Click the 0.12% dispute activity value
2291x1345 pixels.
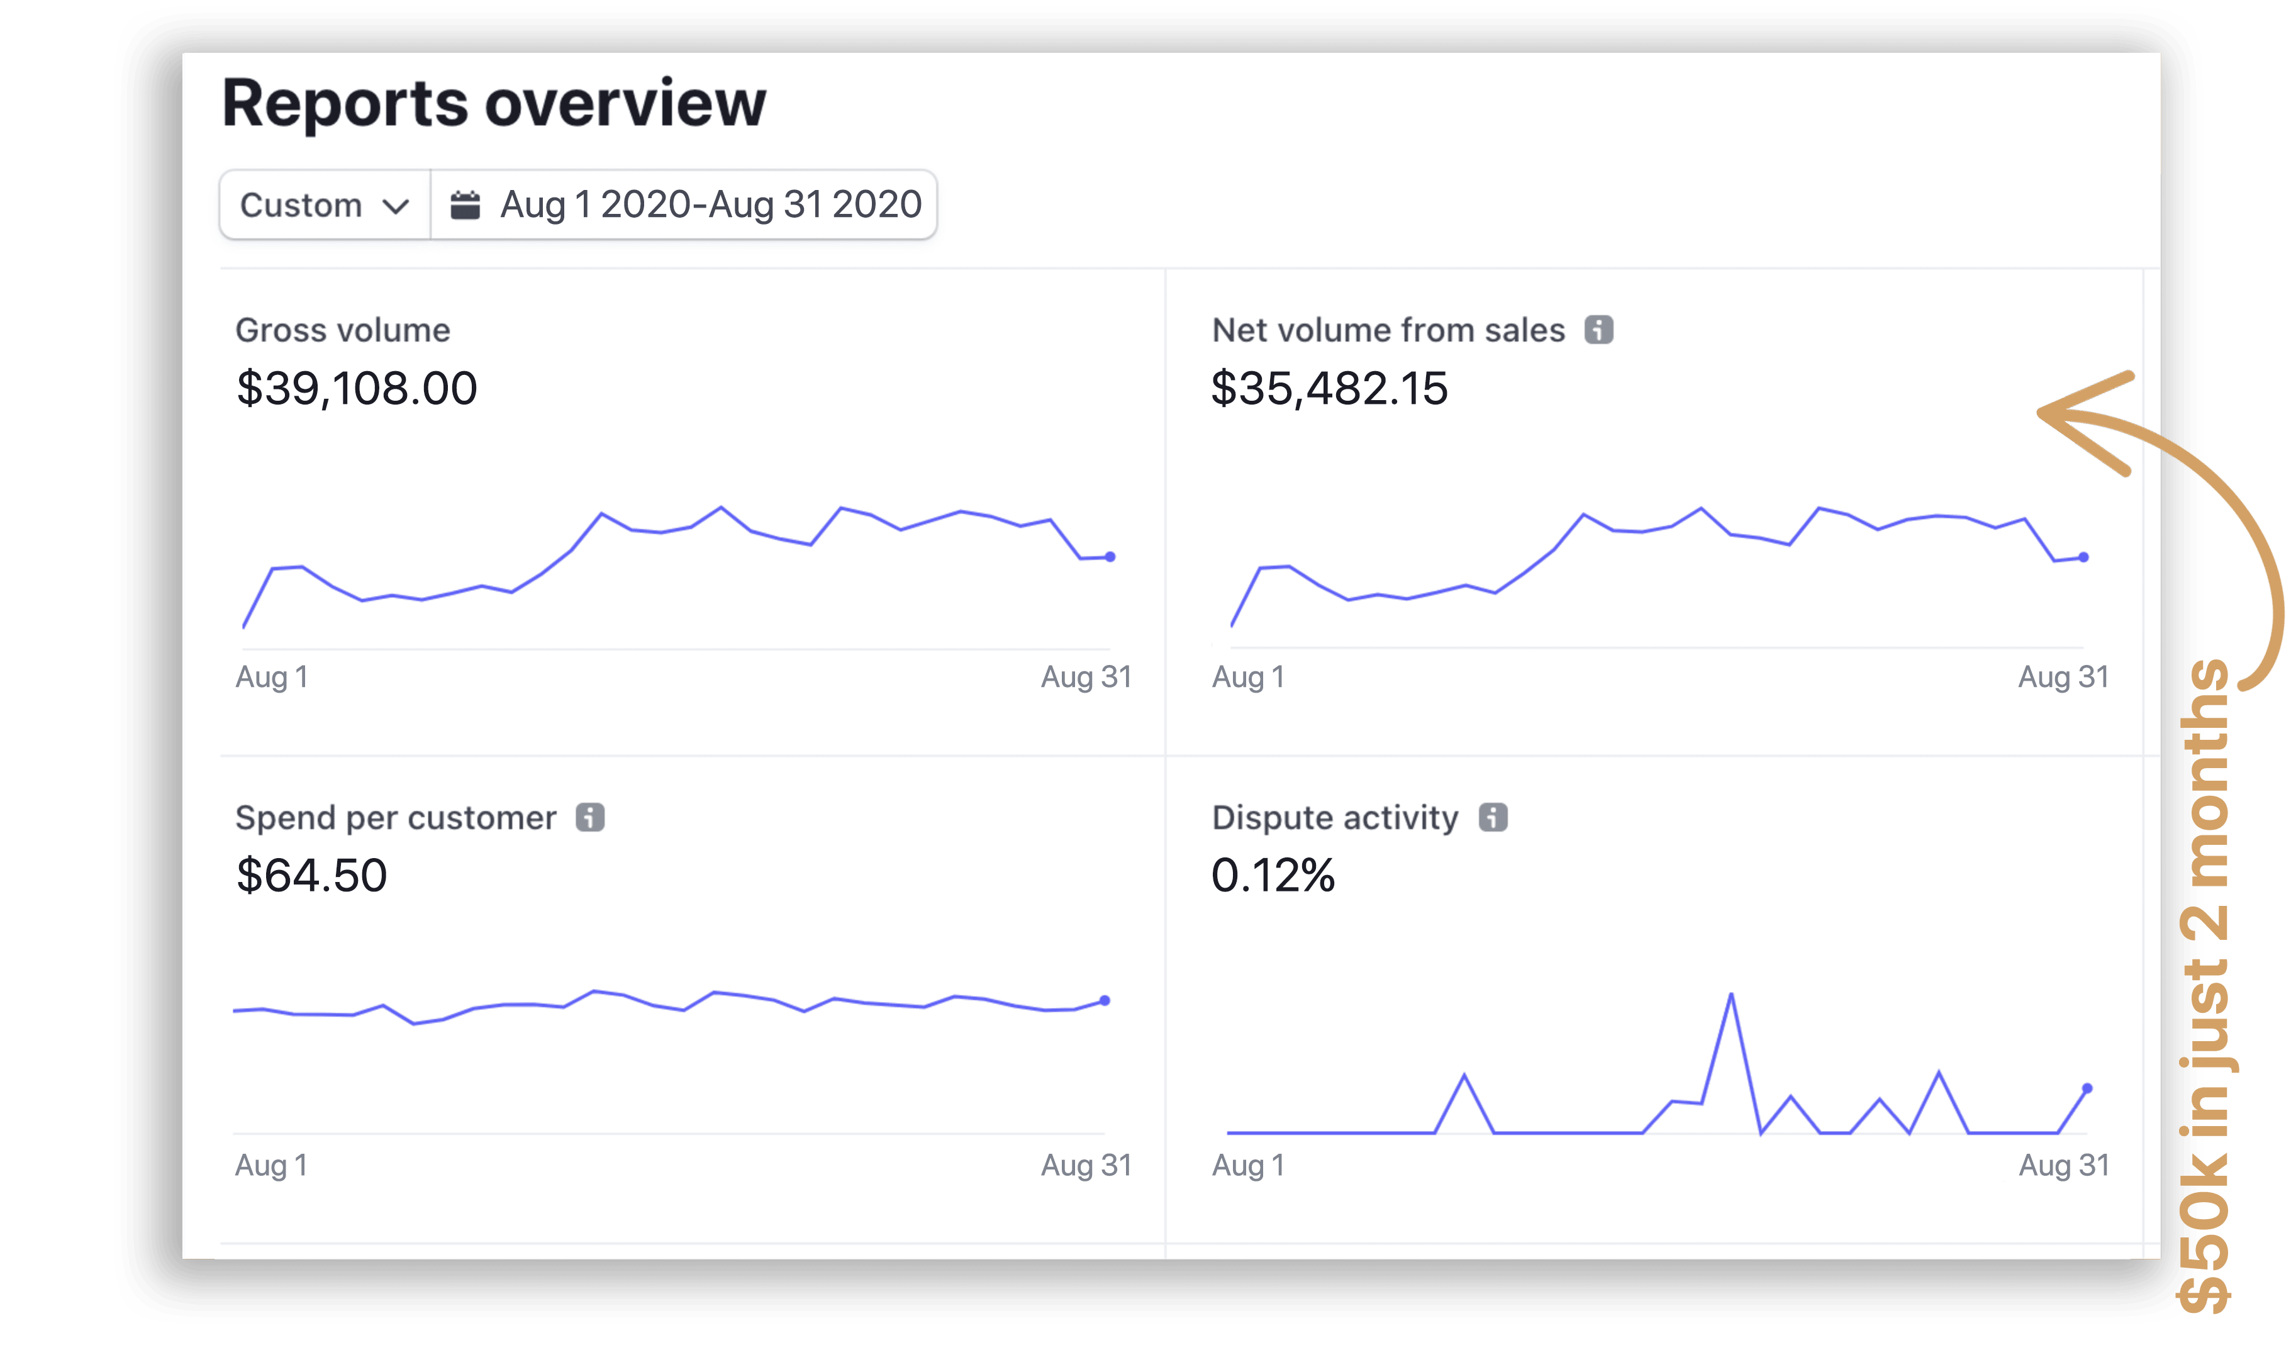click(1273, 876)
